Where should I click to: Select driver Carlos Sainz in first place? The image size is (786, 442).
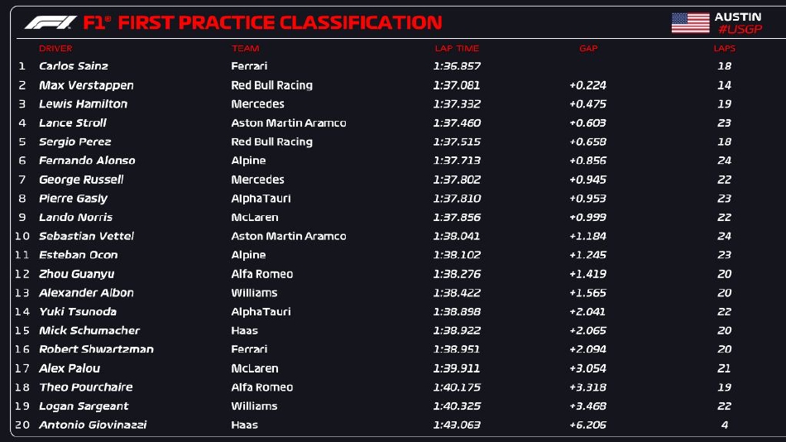pos(74,66)
